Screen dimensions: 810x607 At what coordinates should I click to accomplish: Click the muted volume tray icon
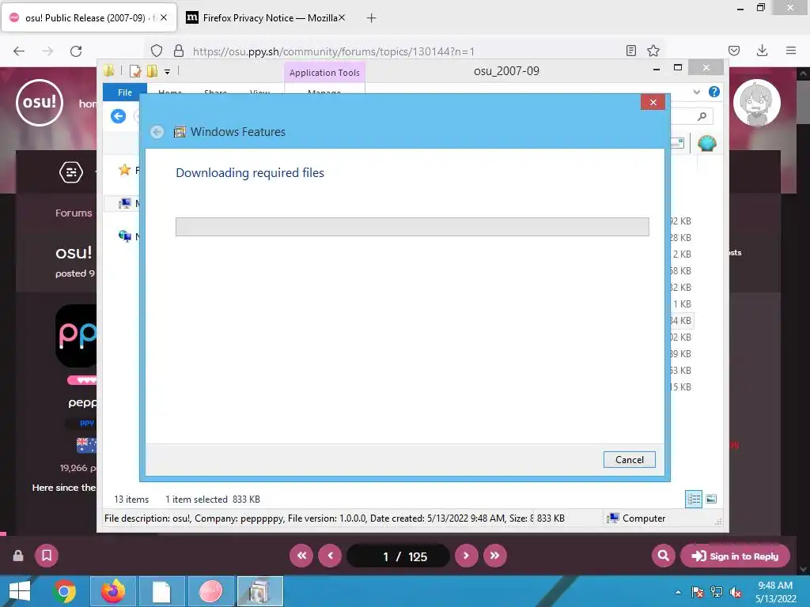pyautogui.click(x=735, y=593)
